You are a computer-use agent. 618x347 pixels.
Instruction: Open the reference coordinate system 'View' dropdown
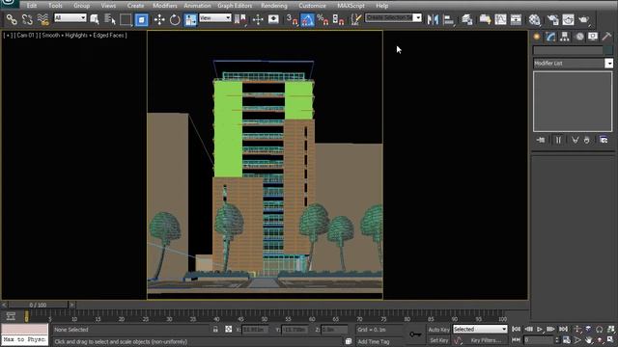(x=214, y=17)
